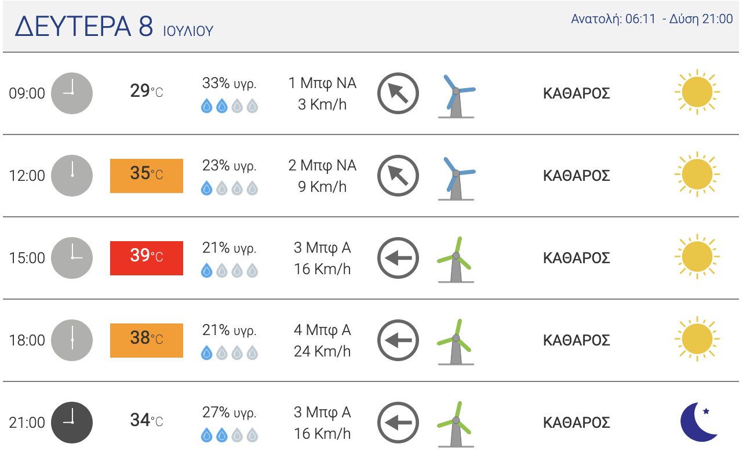Image resolution: width=743 pixels, height=462 pixels.
Task: Click the green wind turbine at 18:00
Action: (x=455, y=341)
